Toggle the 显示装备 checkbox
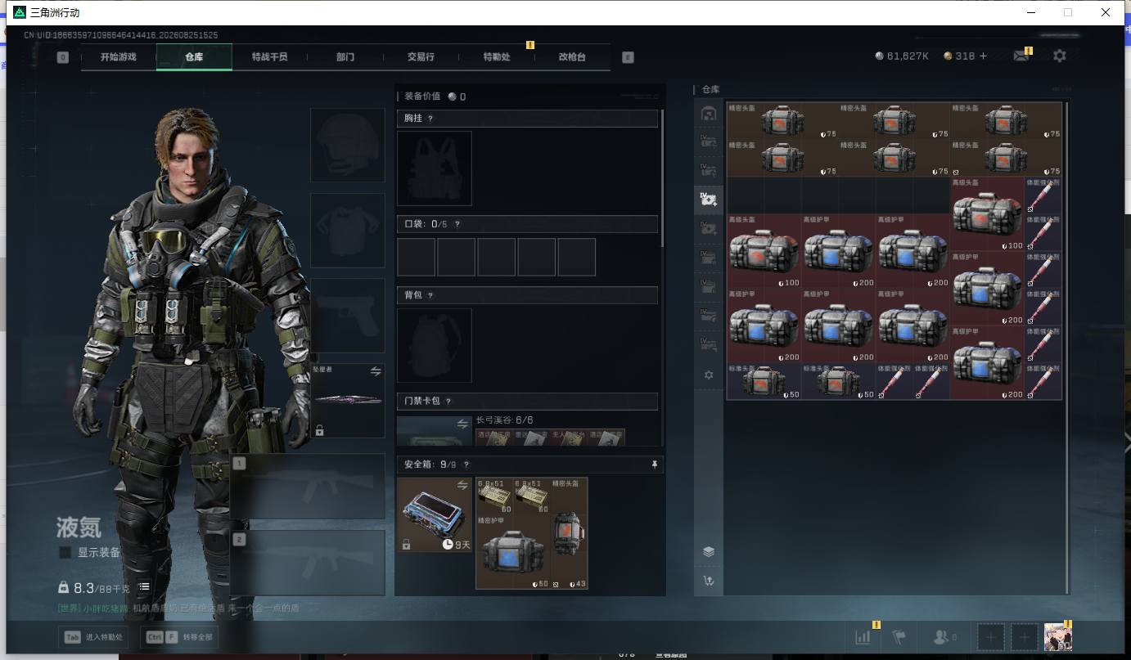The image size is (1131, 660). pos(65,553)
